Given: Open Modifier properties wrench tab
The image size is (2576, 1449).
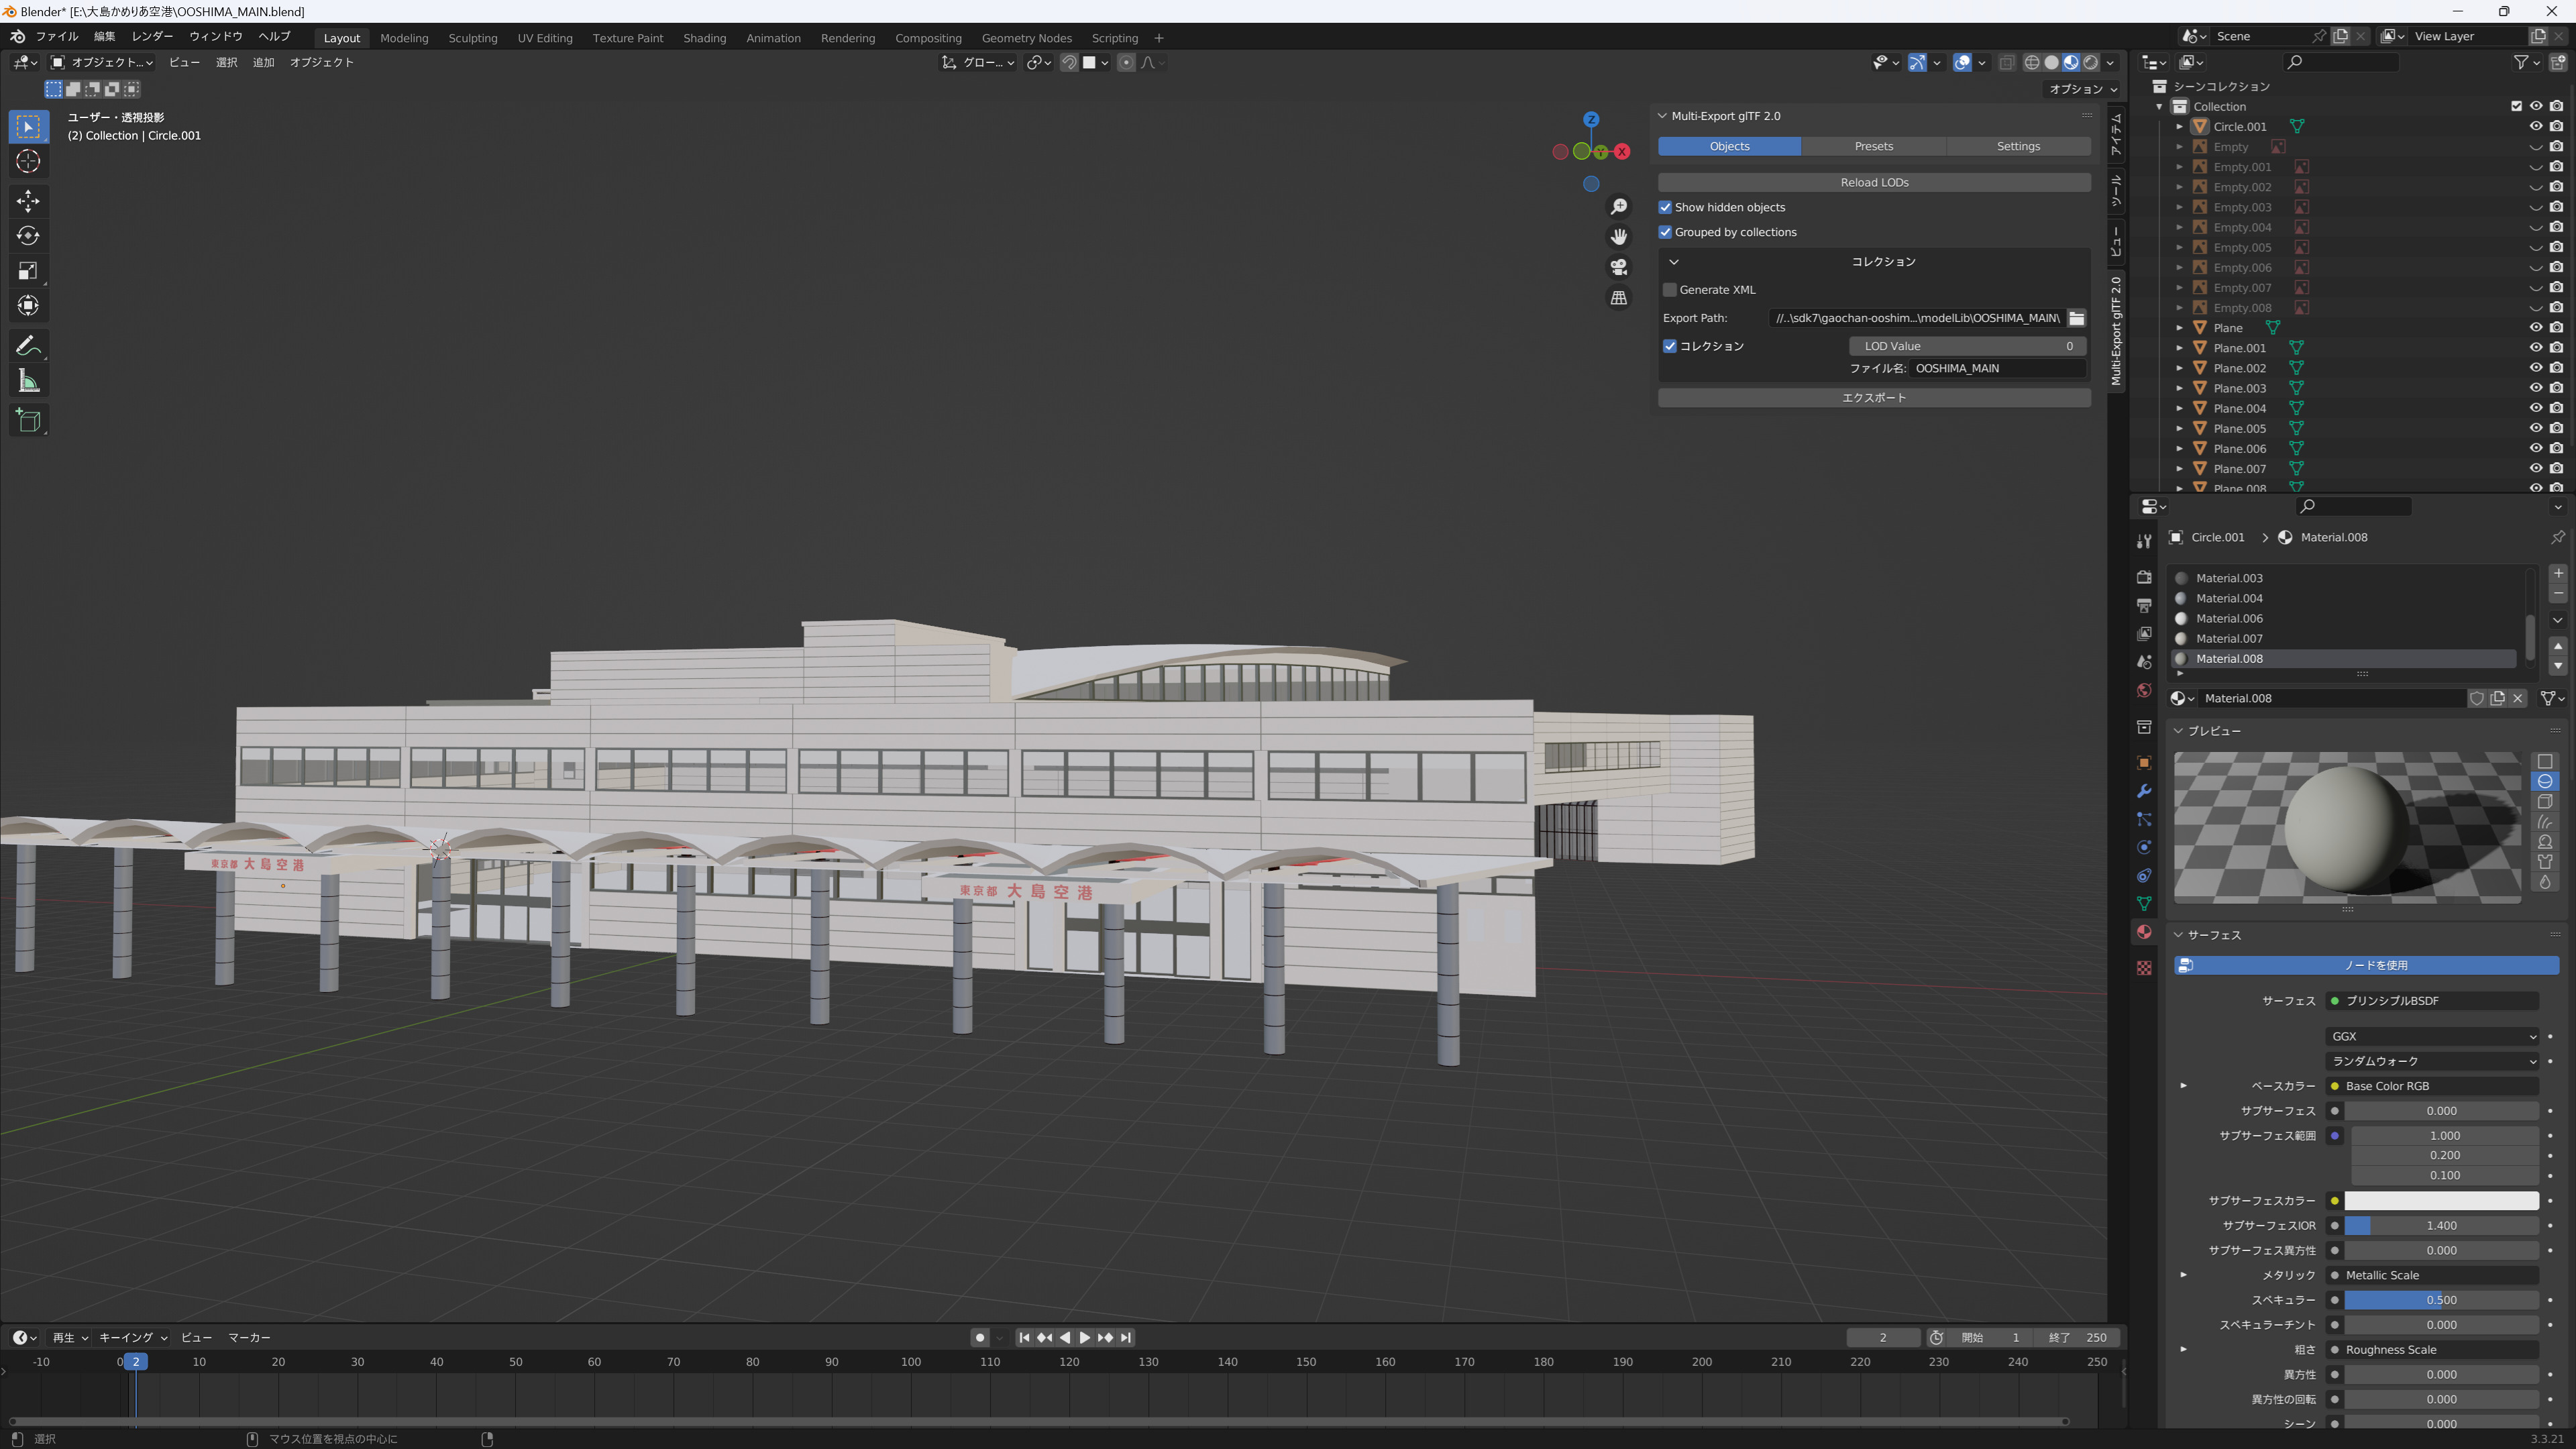Looking at the screenshot, I should point(2144,791).
